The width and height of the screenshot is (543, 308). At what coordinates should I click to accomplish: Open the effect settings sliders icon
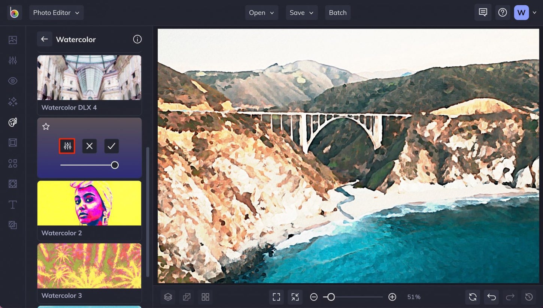[x=67, y=146]
